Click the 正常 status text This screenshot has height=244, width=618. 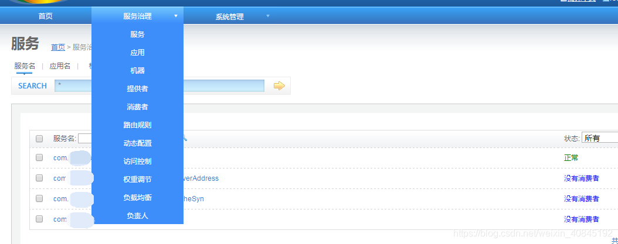[x=571, y=158]
